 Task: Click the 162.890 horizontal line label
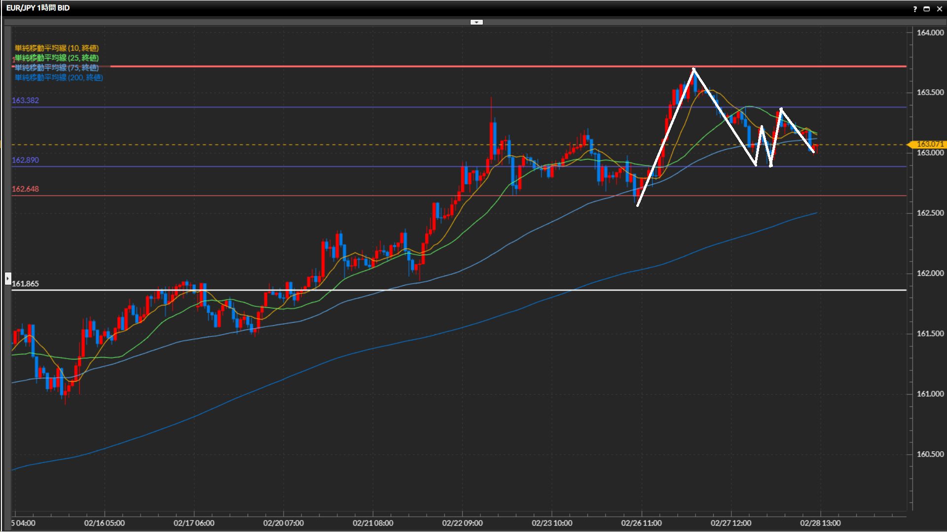coord(25,160)
